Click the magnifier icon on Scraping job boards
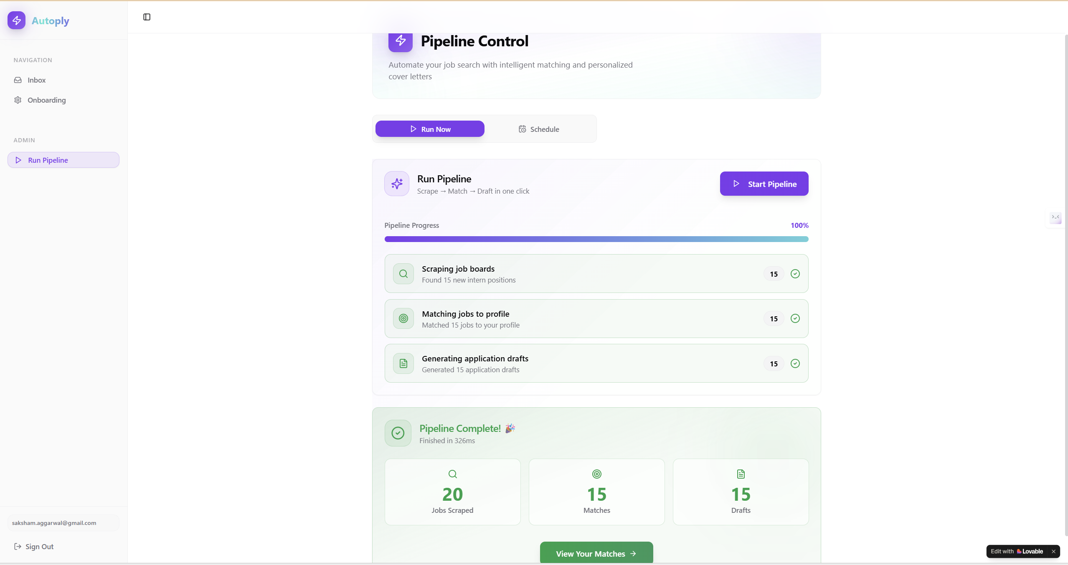Screen dimensions: 1068x565 (x=403, y=274)
